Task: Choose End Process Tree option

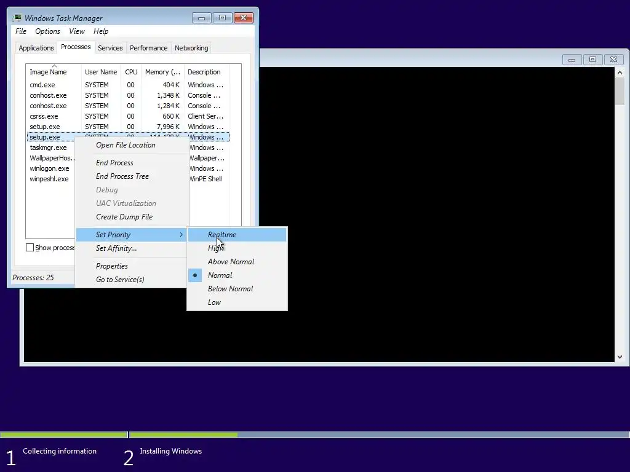Action: tap(132, 176)
